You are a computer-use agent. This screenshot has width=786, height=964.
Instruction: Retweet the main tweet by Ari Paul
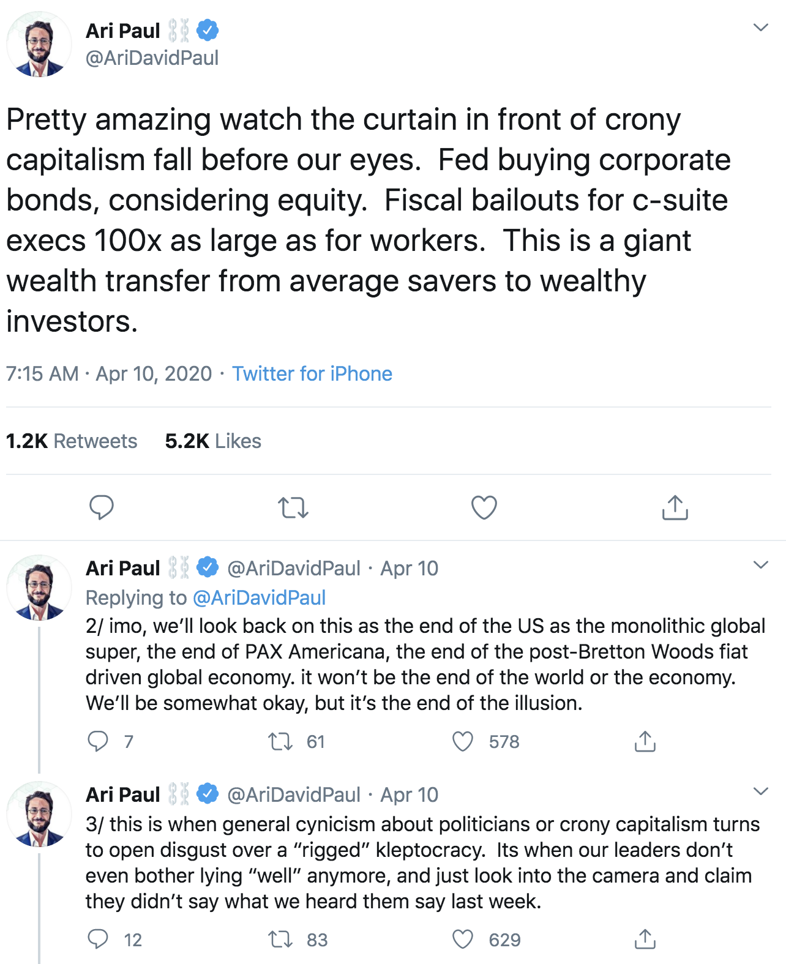point(293,508)
